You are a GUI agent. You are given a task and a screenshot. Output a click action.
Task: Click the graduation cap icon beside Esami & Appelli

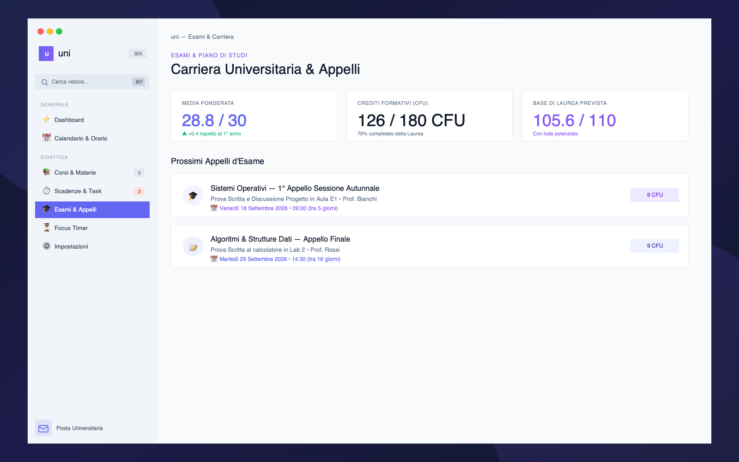47,209
